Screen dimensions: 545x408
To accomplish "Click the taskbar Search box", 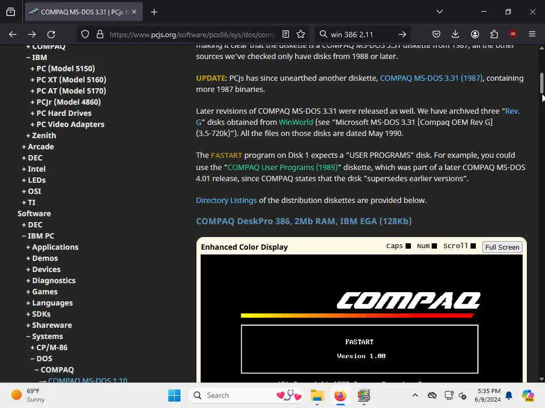I will tap(246, 395).
